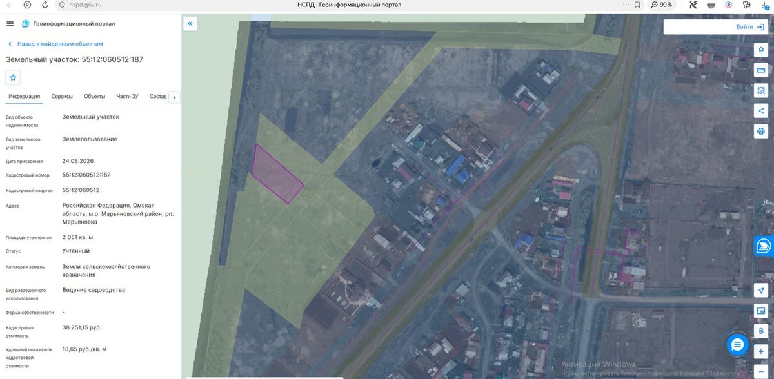Open the blue map side-panel button
774x379 pixels.
(x=764, y=246)
